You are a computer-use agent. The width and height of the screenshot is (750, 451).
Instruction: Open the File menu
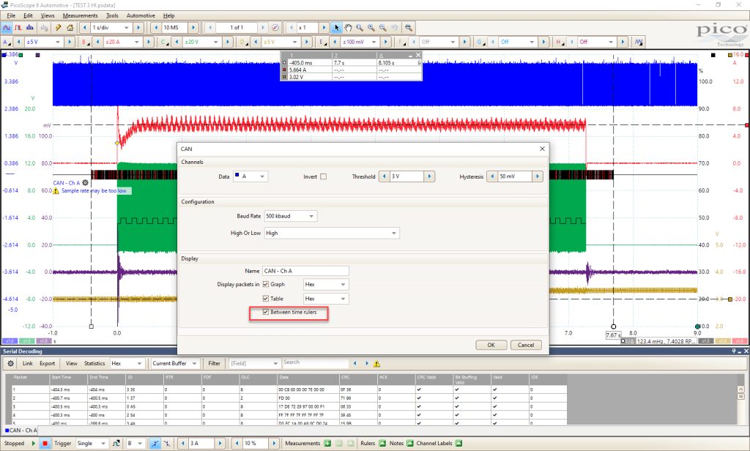(x=11, y=15)
